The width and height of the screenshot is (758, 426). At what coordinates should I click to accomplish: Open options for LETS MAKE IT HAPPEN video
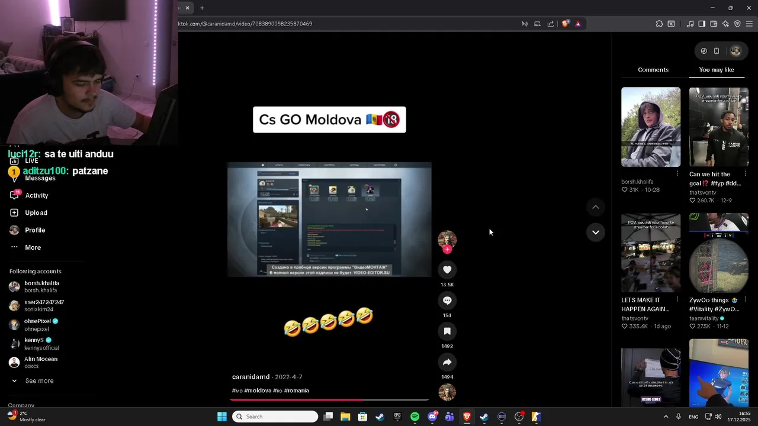click(x=677, y=300)
